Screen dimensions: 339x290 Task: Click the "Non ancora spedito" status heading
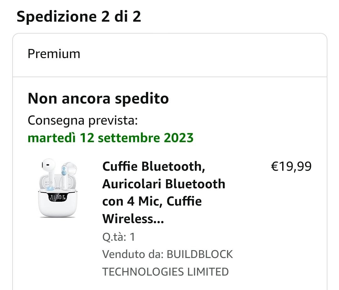[98, 99]
